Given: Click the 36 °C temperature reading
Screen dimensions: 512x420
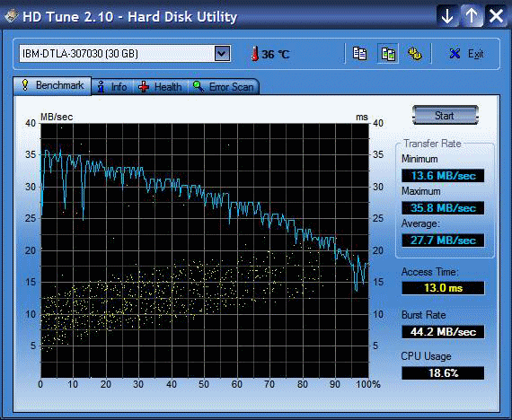Looking at the screenshot, I should (276, 54).
